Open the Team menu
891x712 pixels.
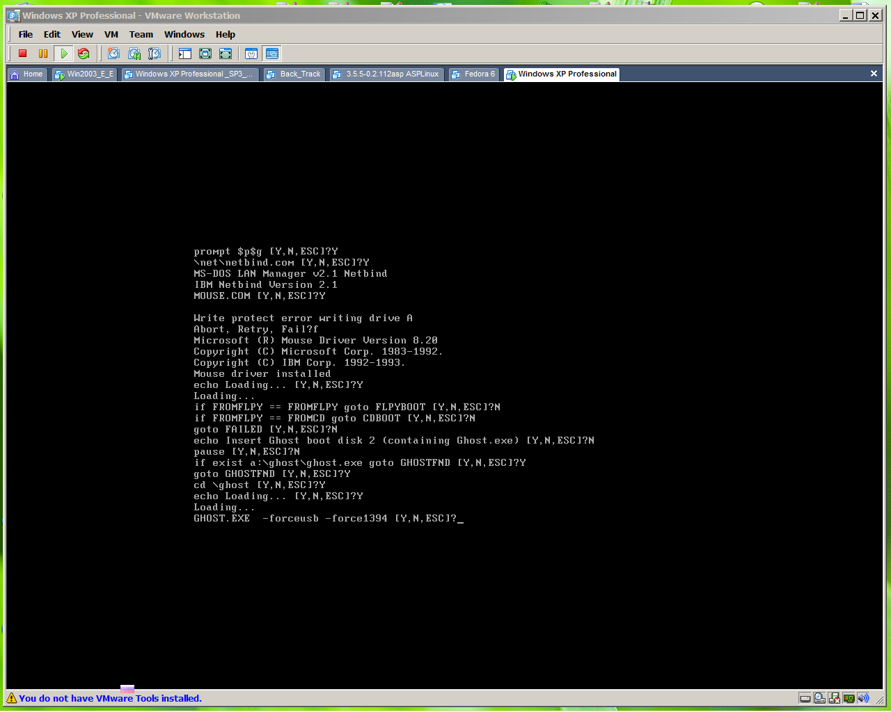(141, 34)
